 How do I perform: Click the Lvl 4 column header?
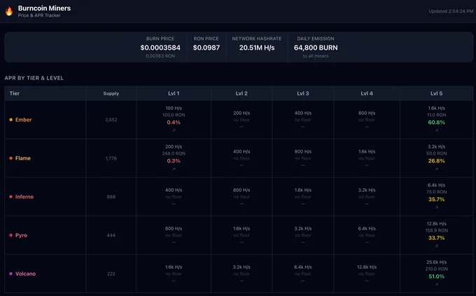367,94
